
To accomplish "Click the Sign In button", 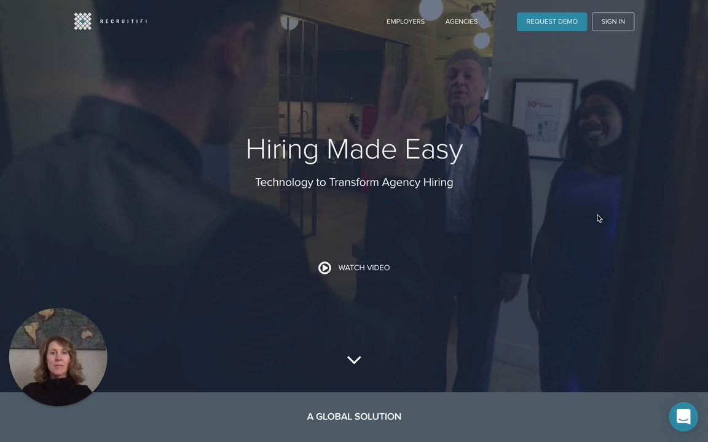I will 613,21.
